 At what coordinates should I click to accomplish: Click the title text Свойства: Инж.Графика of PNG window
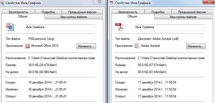pos(23,3)
